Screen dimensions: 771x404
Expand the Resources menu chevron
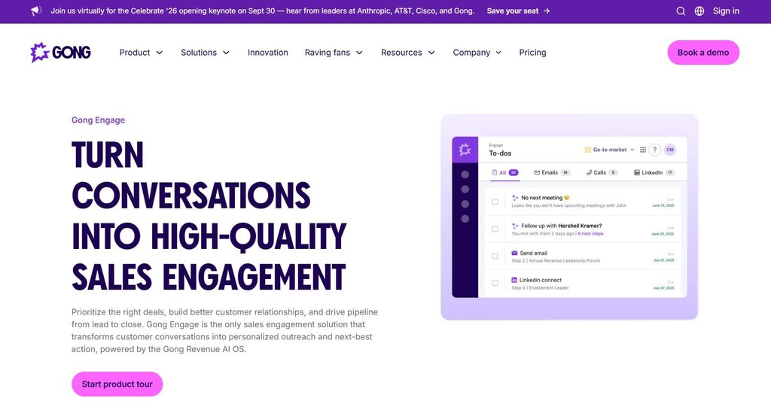(x=431, y=53)
